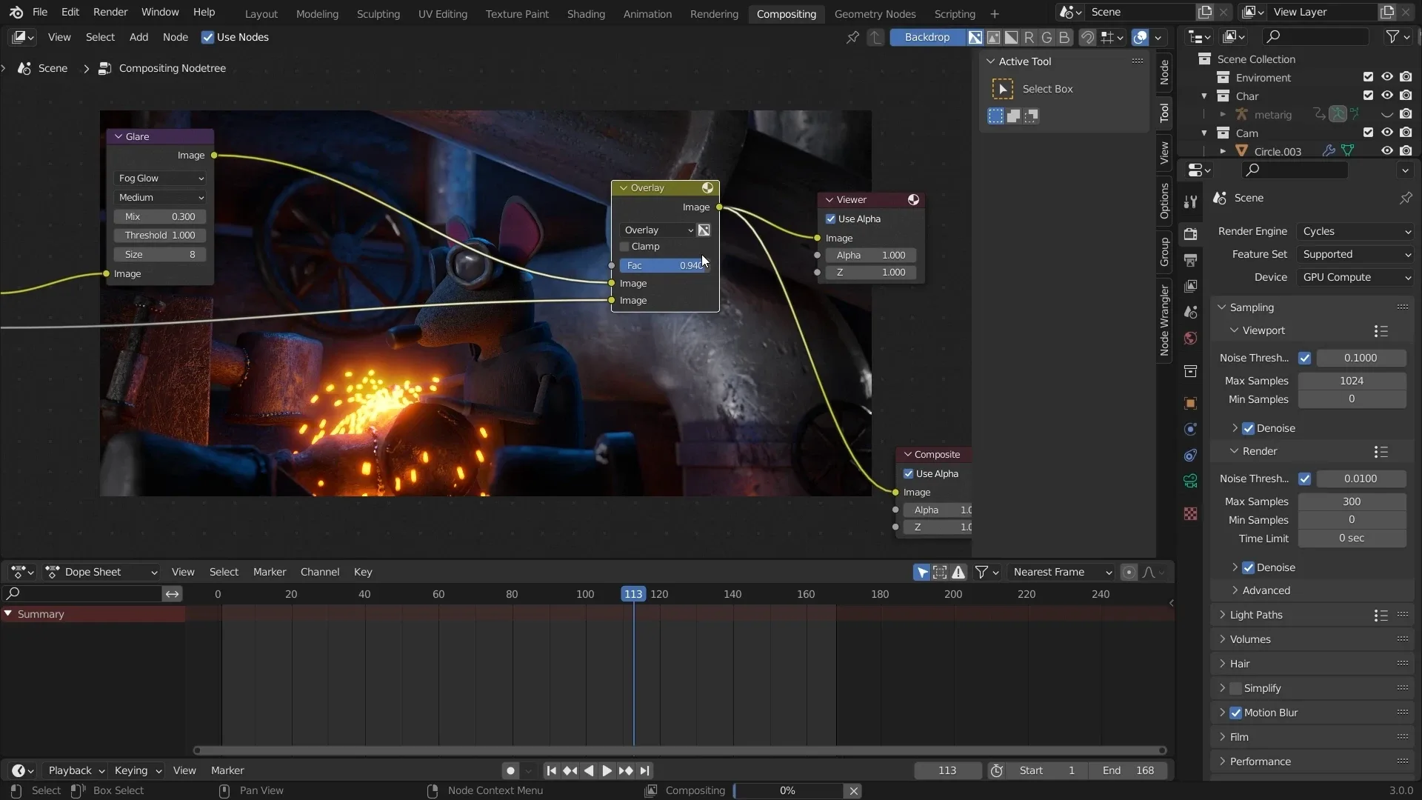Enable the Clamp checkbox on the Overlay node
Image resolution: width=1422 pixels, height=800 pixels.
tap(624, 247)
